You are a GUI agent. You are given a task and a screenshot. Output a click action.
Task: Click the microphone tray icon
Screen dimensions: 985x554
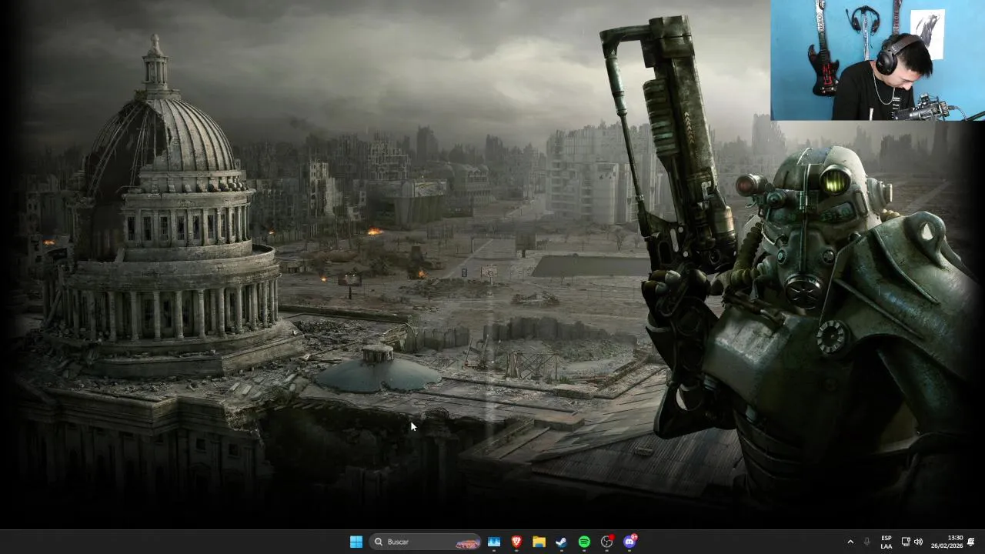[867, 542]
